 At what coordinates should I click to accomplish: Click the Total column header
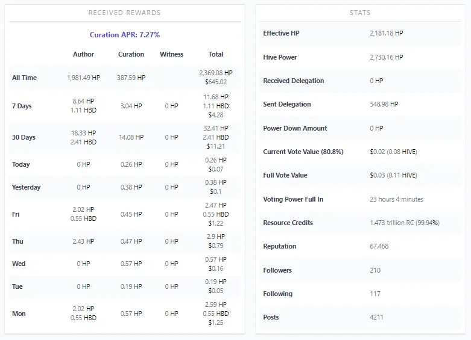click(215, 54)
